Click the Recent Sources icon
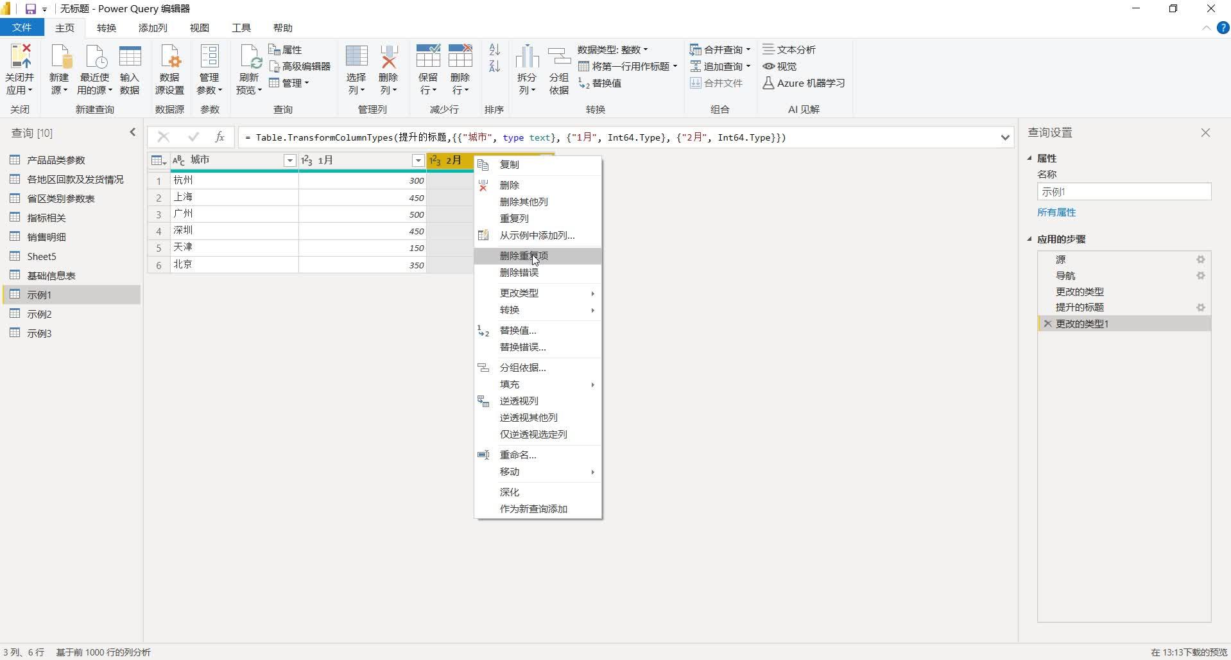The image size is (1231, 660). [95, 56]
